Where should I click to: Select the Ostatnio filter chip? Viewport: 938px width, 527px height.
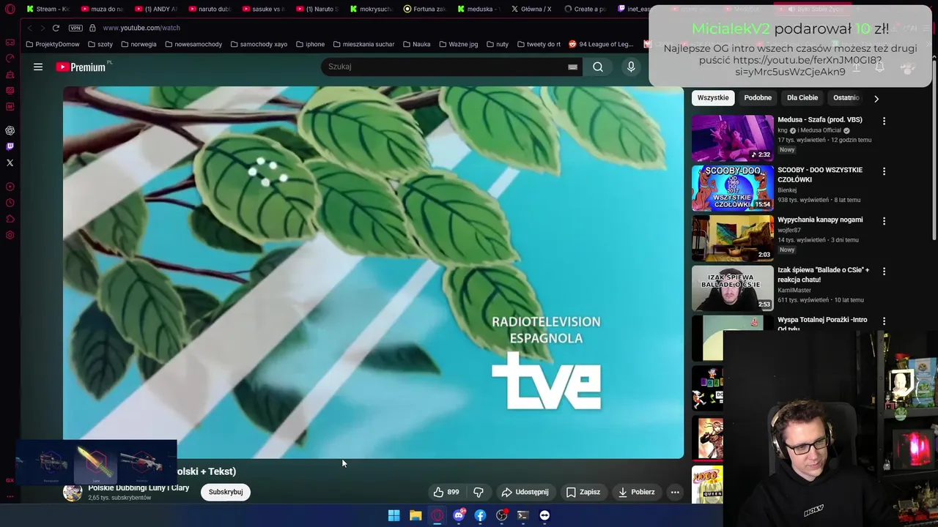tap(846, 97)
